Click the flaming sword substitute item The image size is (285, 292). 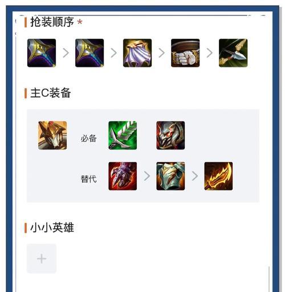click(x=218, y=176)
